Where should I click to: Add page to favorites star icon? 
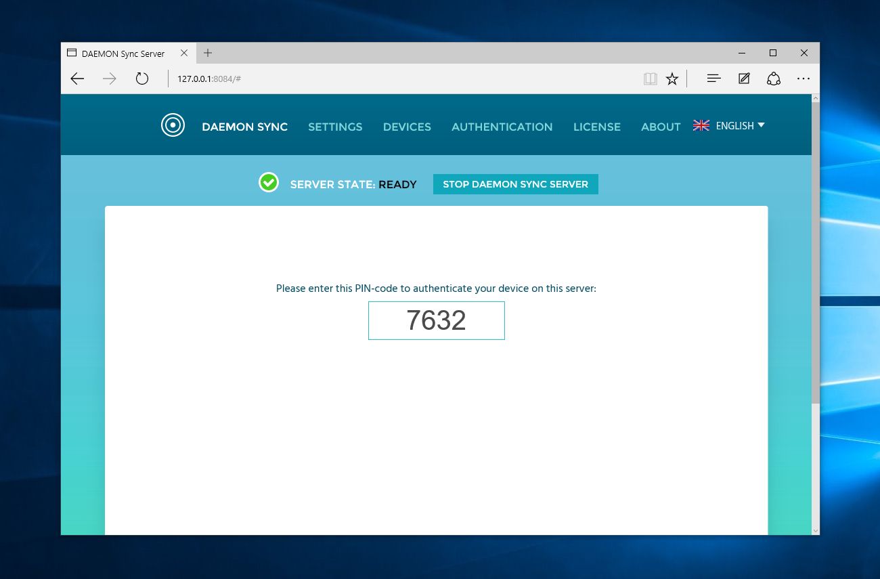[x=672, y=79]
